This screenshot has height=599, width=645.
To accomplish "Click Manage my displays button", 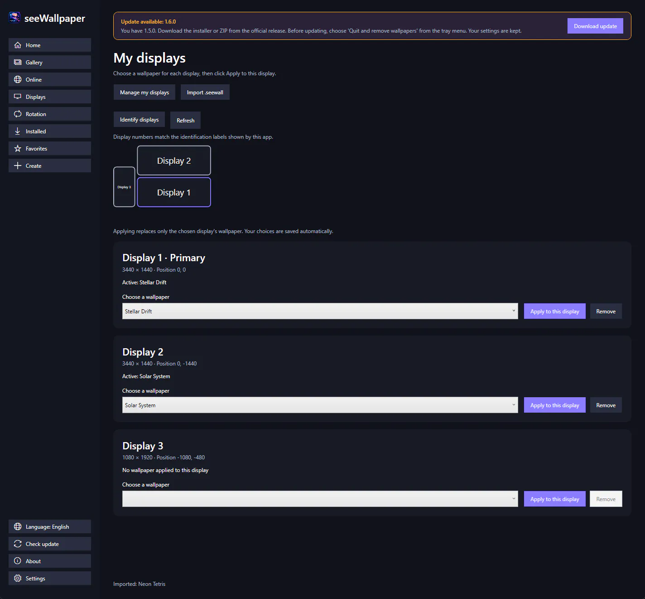I will point(144,92).
